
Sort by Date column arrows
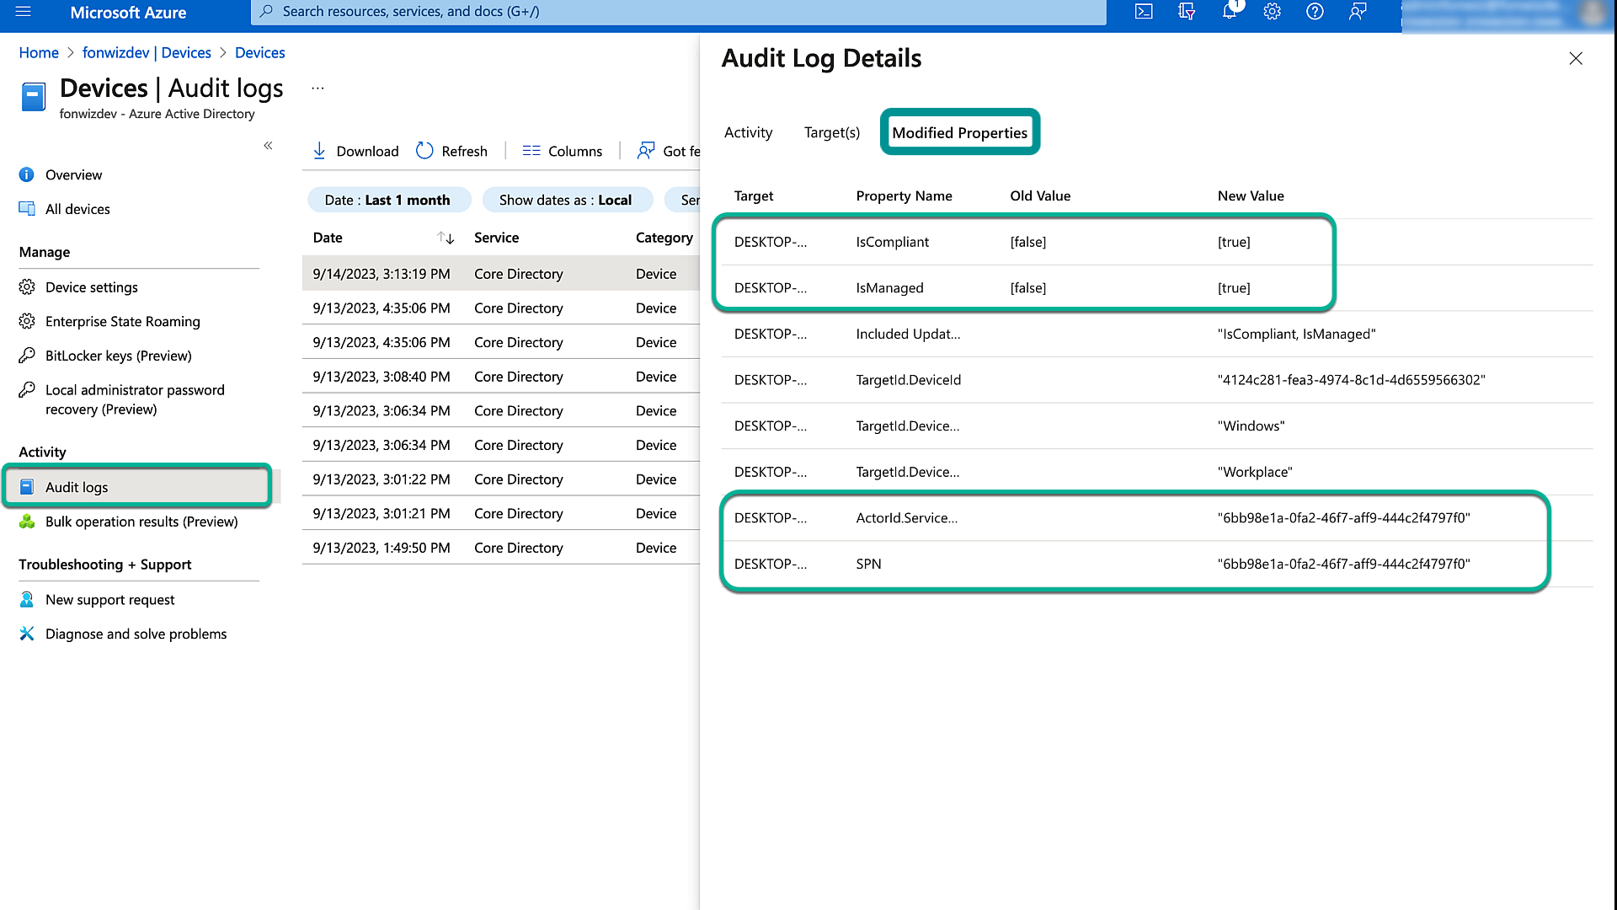click(446, 238)
